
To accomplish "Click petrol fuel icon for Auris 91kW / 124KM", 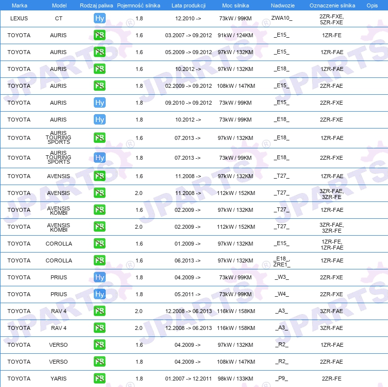I will tap(100, 35).
